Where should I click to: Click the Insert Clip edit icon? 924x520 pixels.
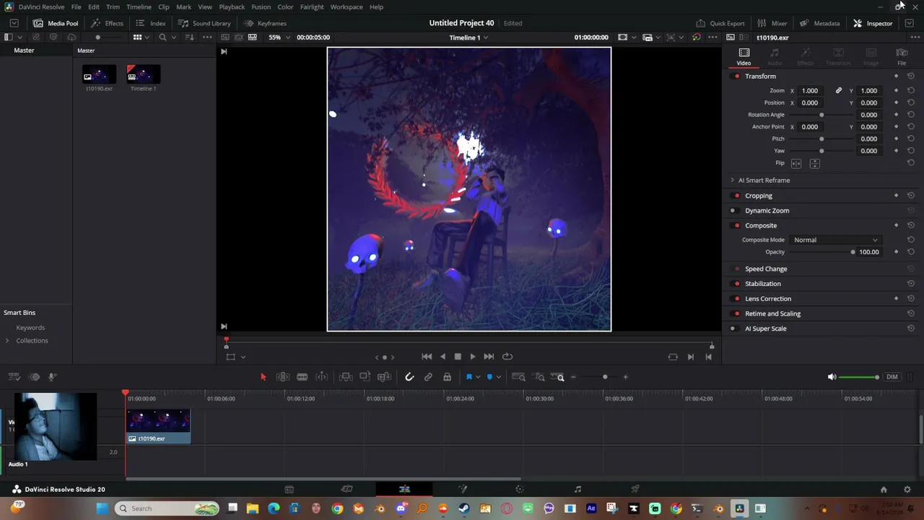click(345, 377)
